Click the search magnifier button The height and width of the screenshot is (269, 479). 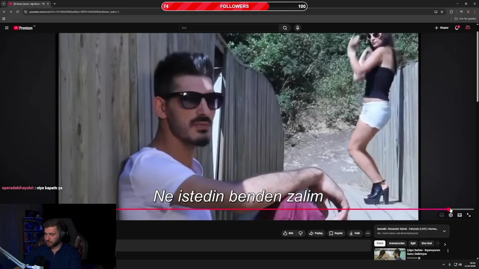[285, 28]
